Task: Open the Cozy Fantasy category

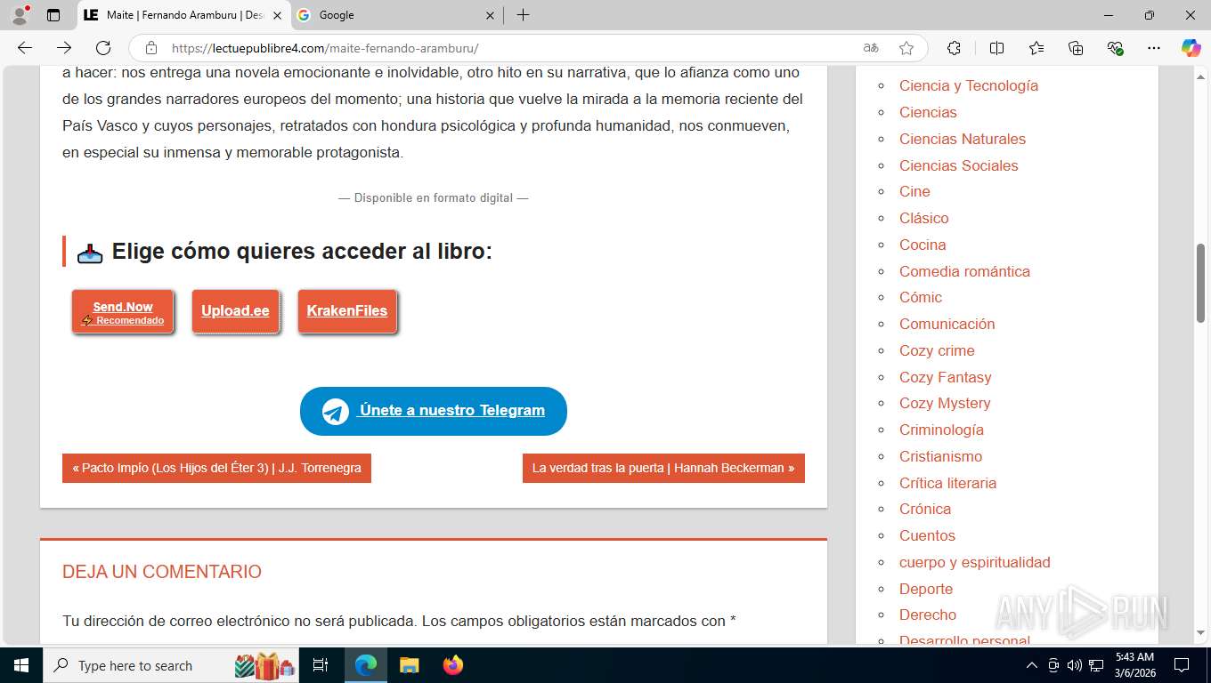Action: click(x=945, y=377)
